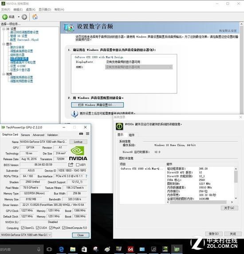Open the 编辑(E) menu
This screenshot has height=254, width=244.
(18, 10)
